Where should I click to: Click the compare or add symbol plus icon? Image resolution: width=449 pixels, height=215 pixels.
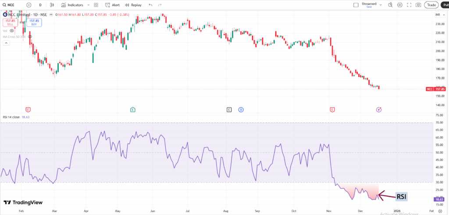pyautogui.click(x=29, y=5)
